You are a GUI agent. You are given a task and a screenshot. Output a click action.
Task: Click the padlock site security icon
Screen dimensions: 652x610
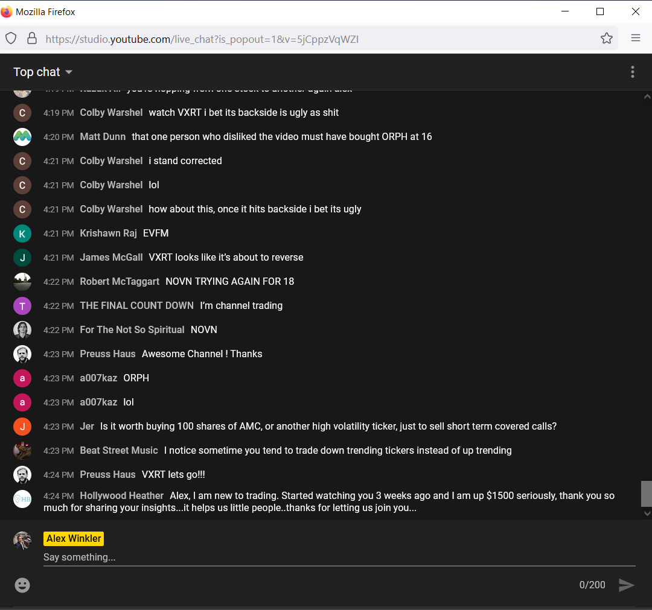pyautogui.click(x=31, y=37)
